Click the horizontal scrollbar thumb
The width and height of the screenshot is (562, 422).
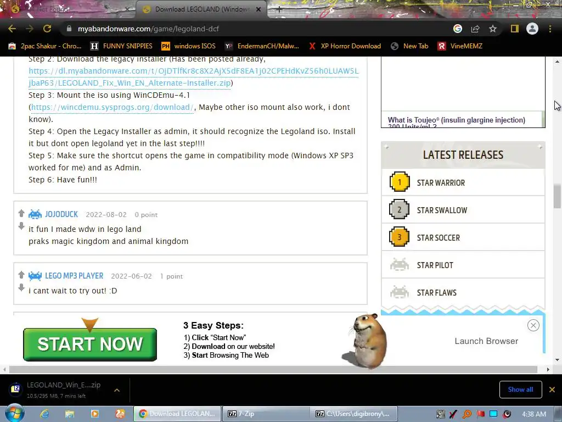[273, 369]
